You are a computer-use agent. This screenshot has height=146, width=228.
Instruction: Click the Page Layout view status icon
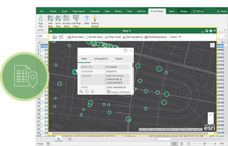pos(181,144)
